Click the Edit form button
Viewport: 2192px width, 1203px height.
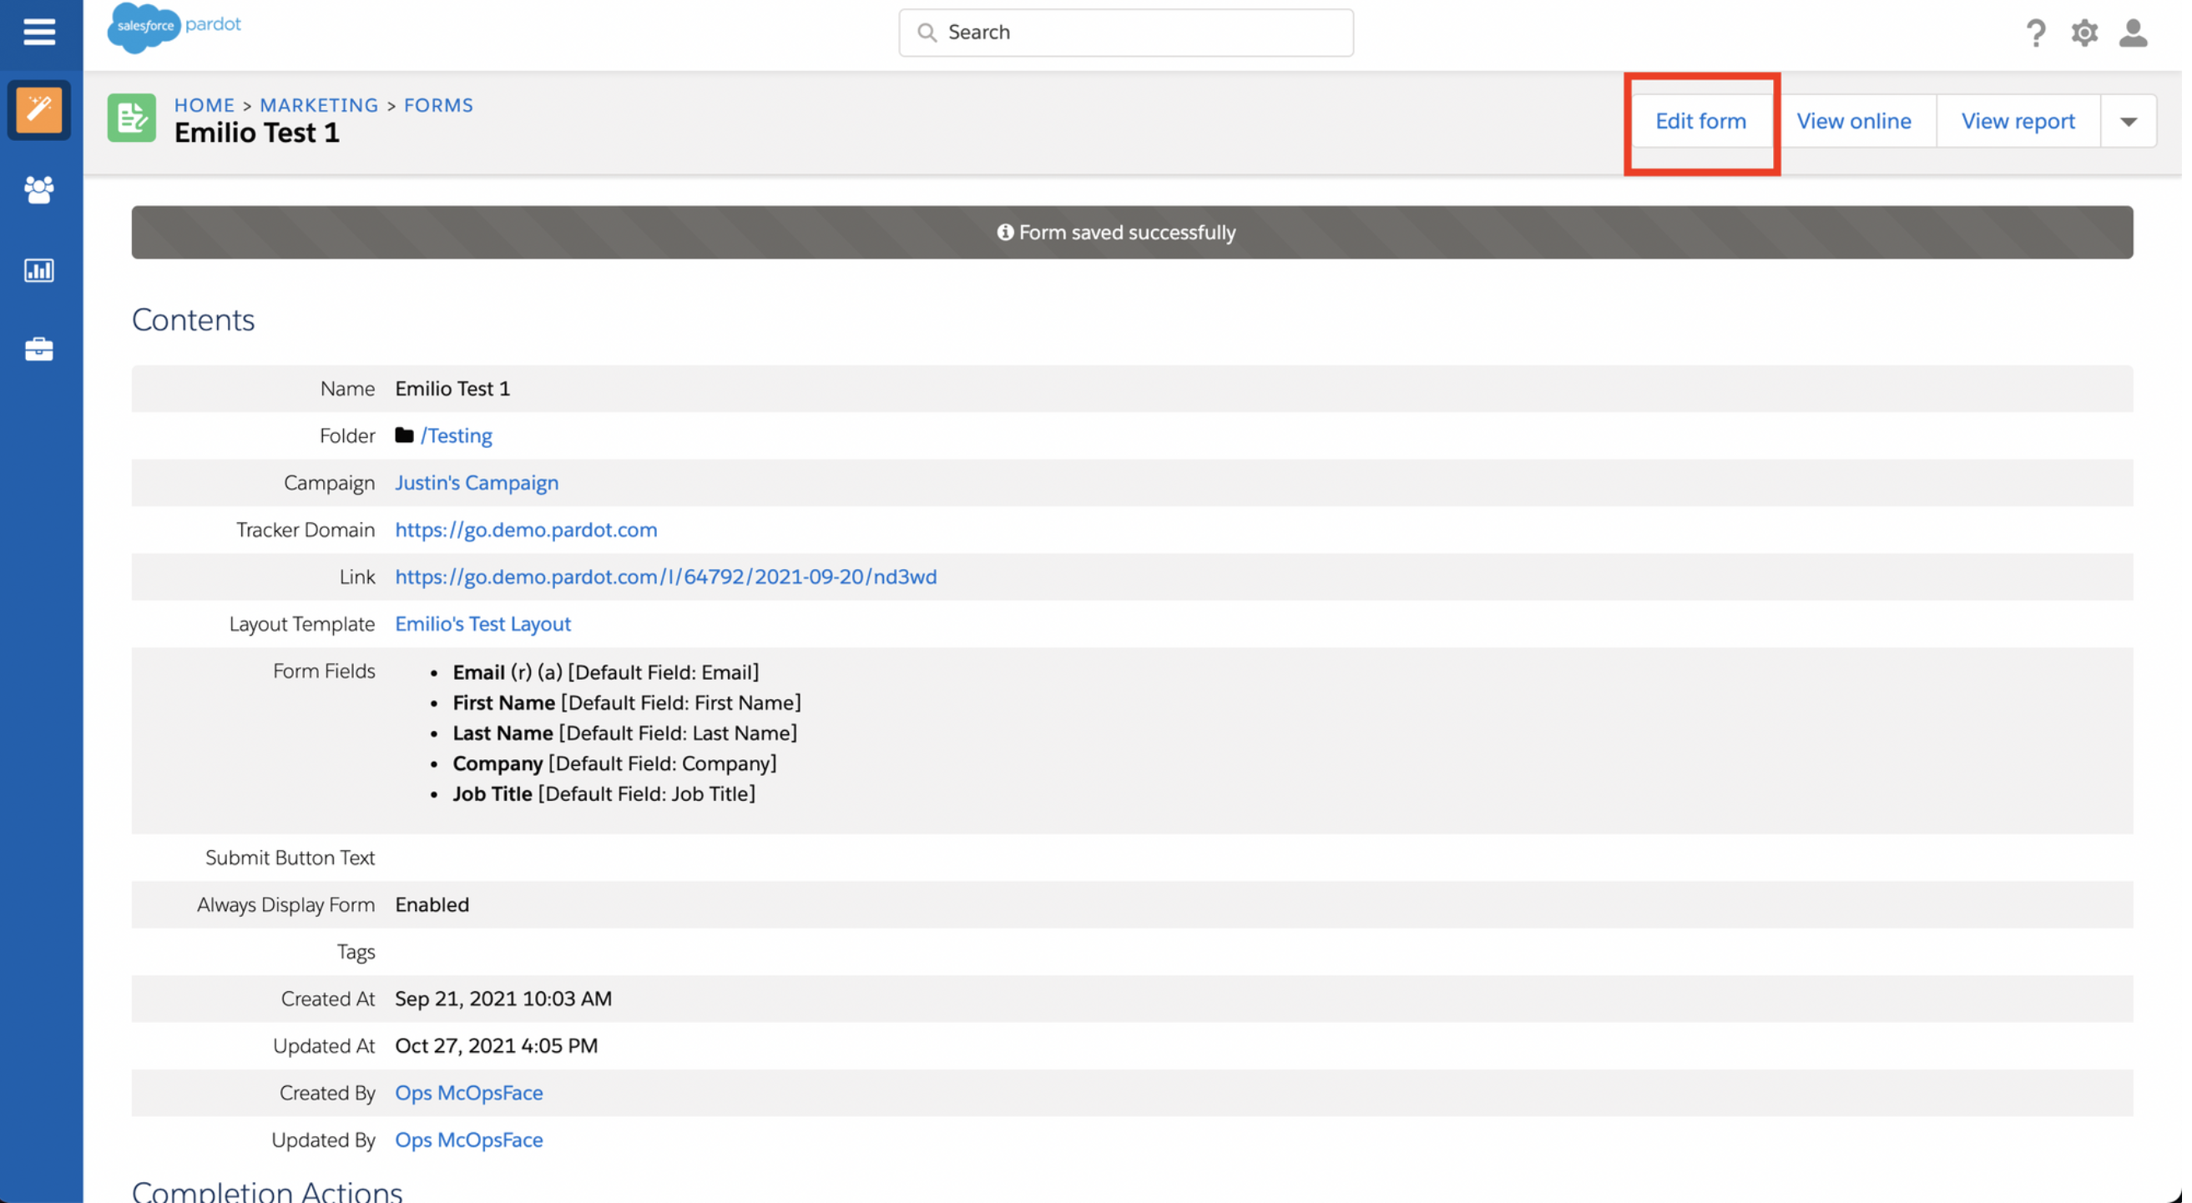[1700, 121]
